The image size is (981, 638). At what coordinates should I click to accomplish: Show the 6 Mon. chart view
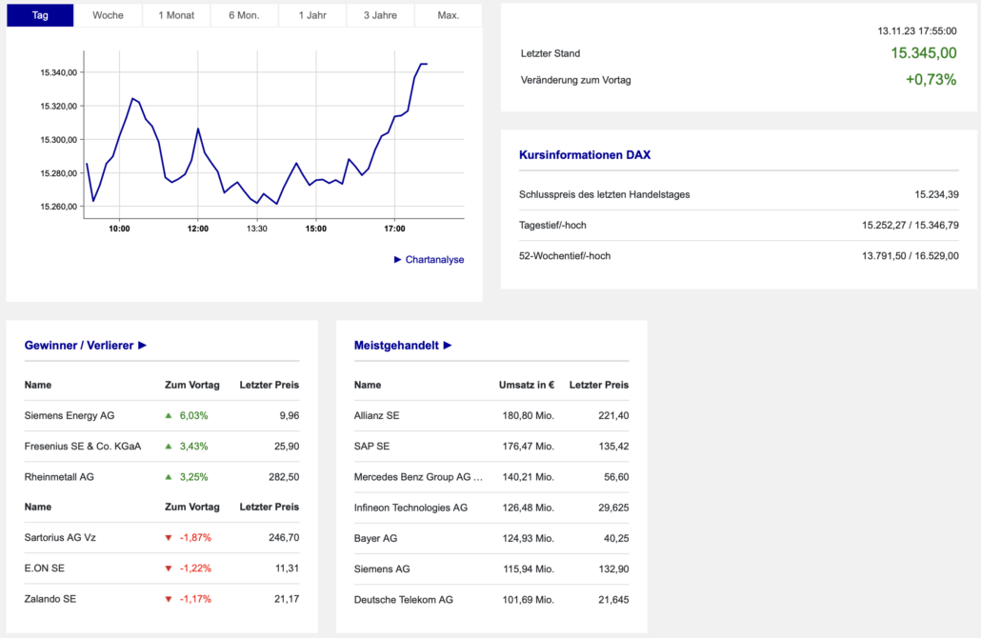point(245,15)
